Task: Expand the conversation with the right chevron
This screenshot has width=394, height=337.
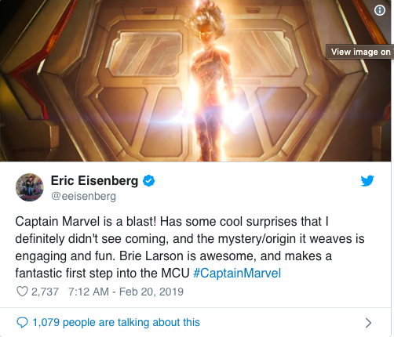Action: pos(368,323)
